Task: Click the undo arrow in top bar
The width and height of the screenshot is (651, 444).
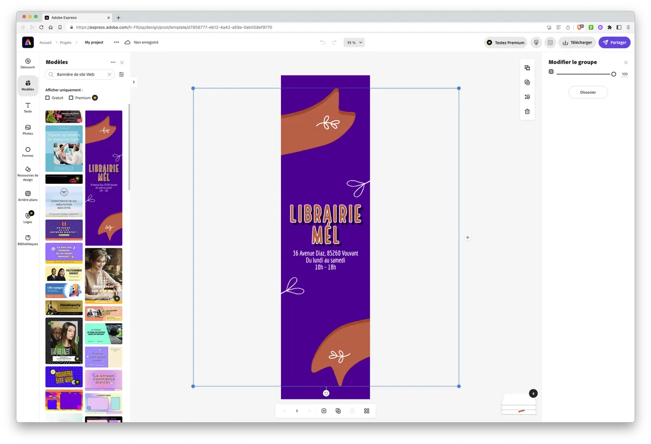Action: pos(322,42)
